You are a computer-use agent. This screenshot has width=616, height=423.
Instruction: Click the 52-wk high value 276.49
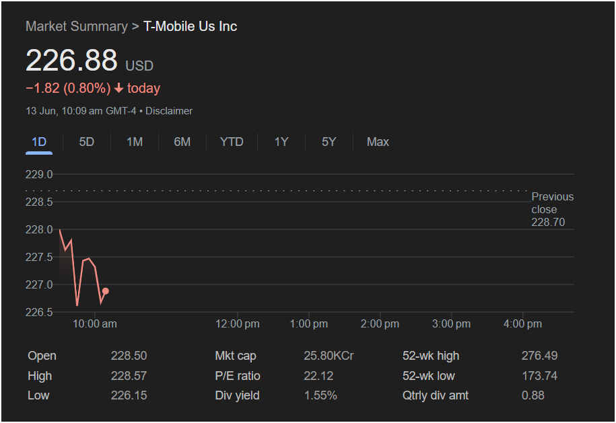(x=539, y=356)
